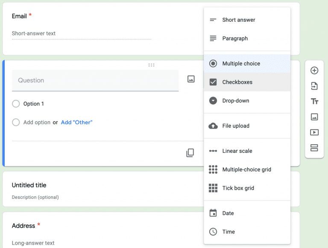
Task: Click the File upload cloud icon
Action: coord(213,126)
